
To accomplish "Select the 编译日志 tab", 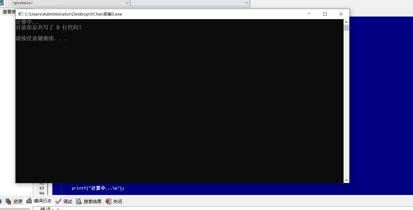I will pyautogui.click(x=39, y=201).
